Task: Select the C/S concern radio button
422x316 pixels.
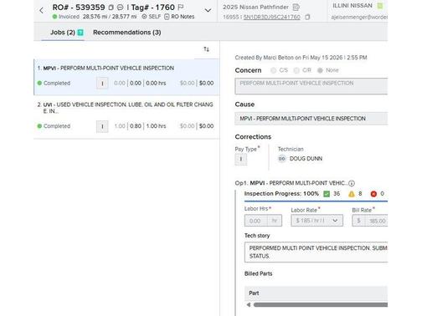Action: (273, 70)
